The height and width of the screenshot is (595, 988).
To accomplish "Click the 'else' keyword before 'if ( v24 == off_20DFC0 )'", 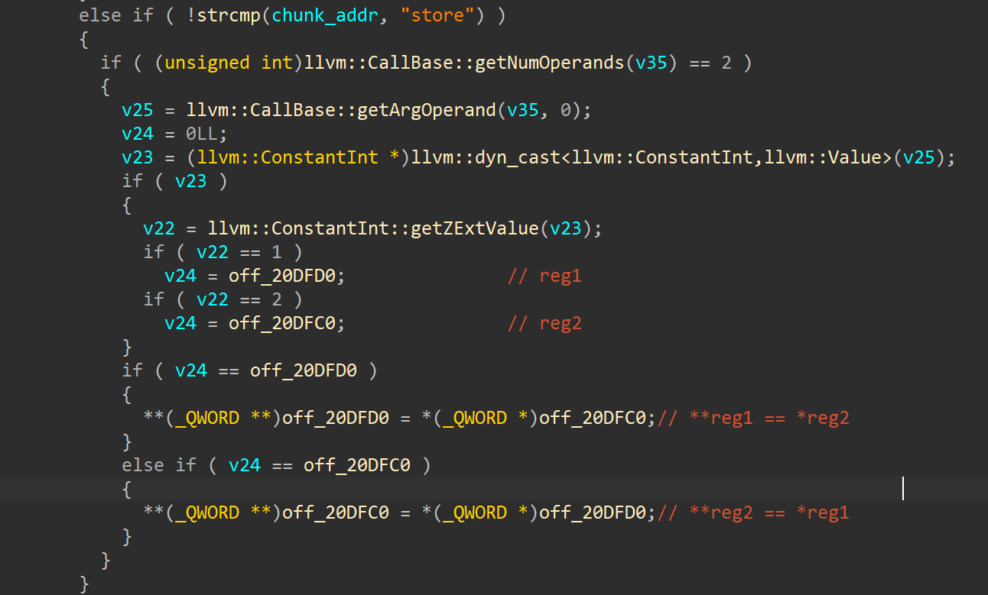I will point(143,465).
